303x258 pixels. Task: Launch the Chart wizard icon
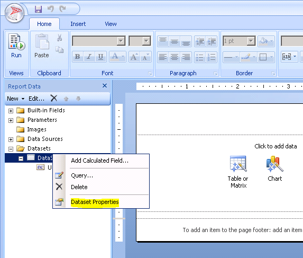tap(274, 164)
